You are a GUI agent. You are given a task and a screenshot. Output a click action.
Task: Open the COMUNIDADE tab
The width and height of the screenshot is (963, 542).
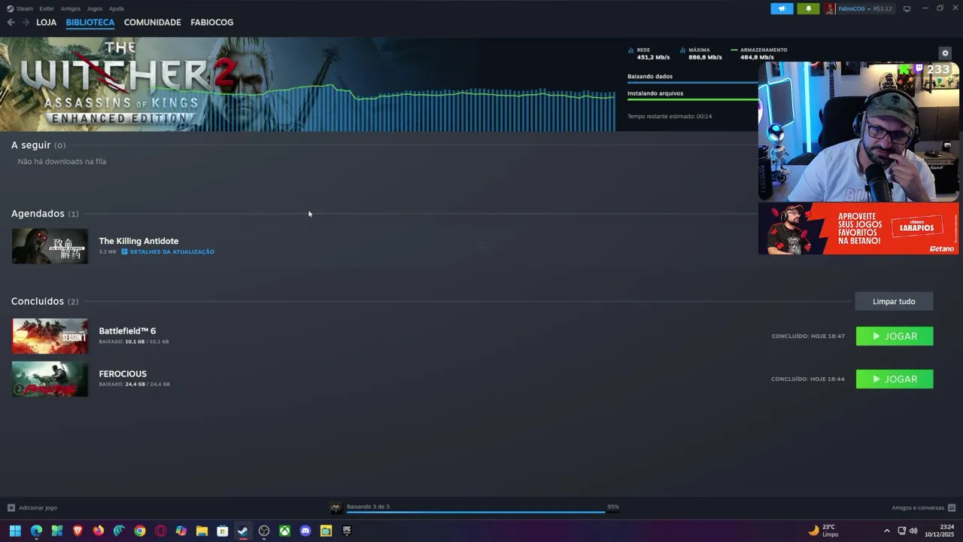coord(153,23)
